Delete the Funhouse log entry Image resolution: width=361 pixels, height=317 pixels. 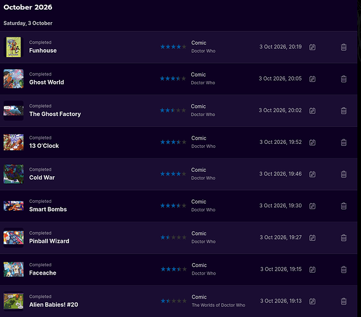[x=343, y=48]
